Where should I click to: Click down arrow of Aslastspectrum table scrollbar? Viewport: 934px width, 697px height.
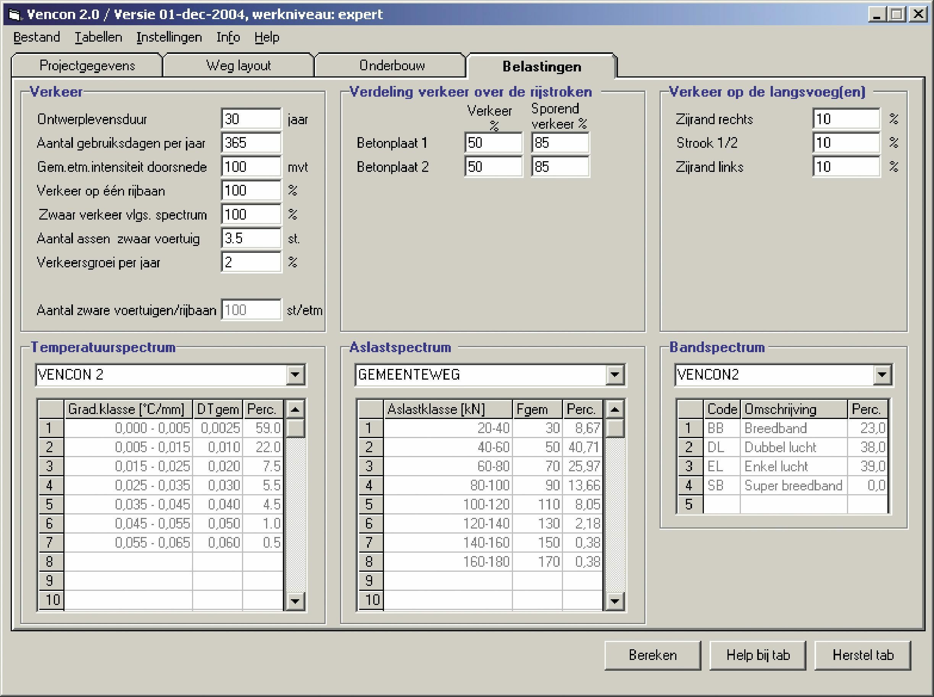click(615, 601)
